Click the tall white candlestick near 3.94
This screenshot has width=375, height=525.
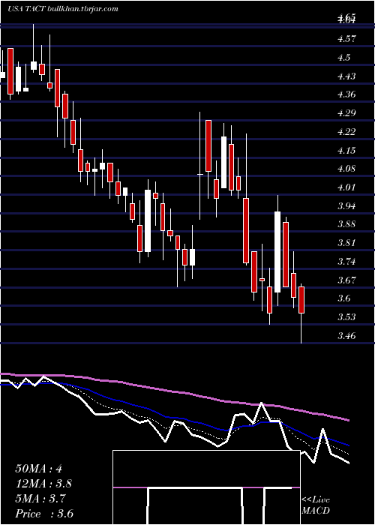(277, 252)
